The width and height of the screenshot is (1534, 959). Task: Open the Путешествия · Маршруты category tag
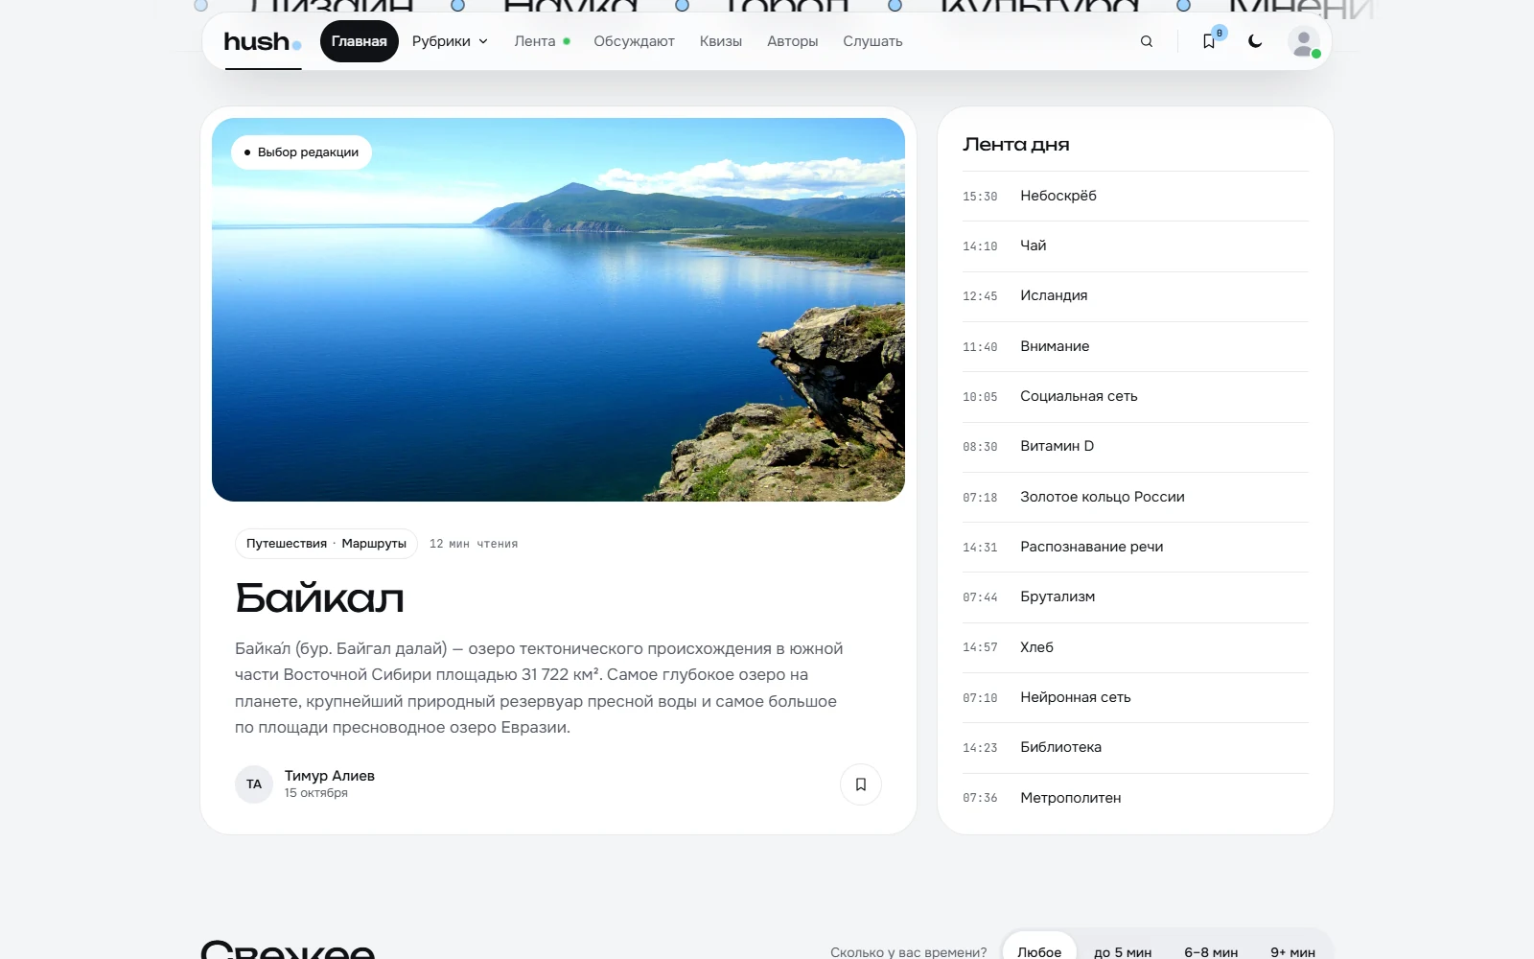pos(326,544)
